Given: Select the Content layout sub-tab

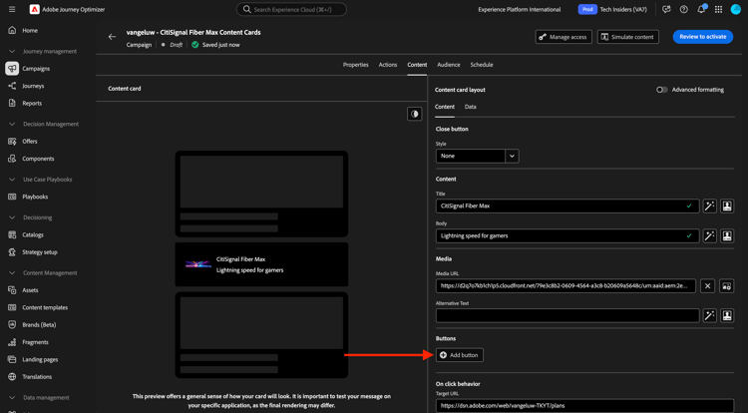Looking at the screenshot, I should click(x=445, y=107).
